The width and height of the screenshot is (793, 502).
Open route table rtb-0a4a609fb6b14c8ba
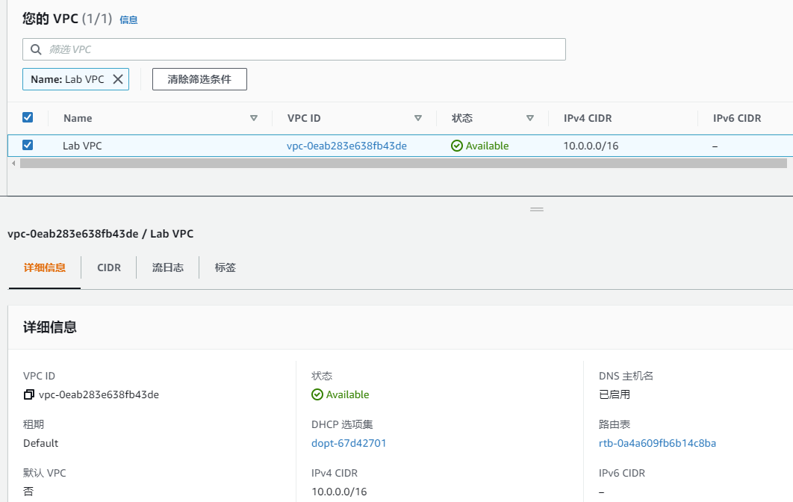pyautogui.click(x=657, y=443)
